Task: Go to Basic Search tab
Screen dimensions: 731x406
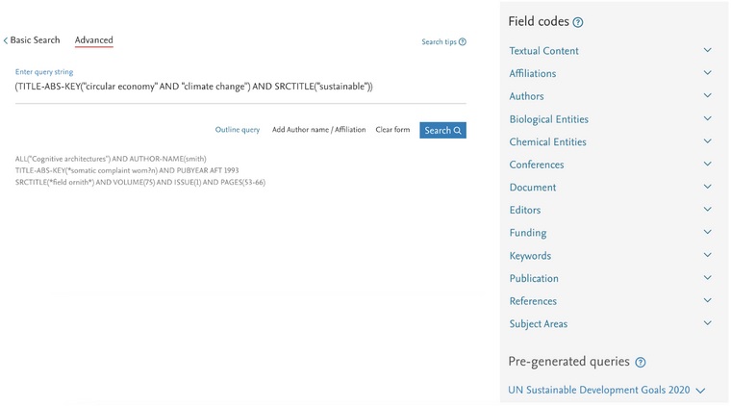Action: (x=35, y=40)
